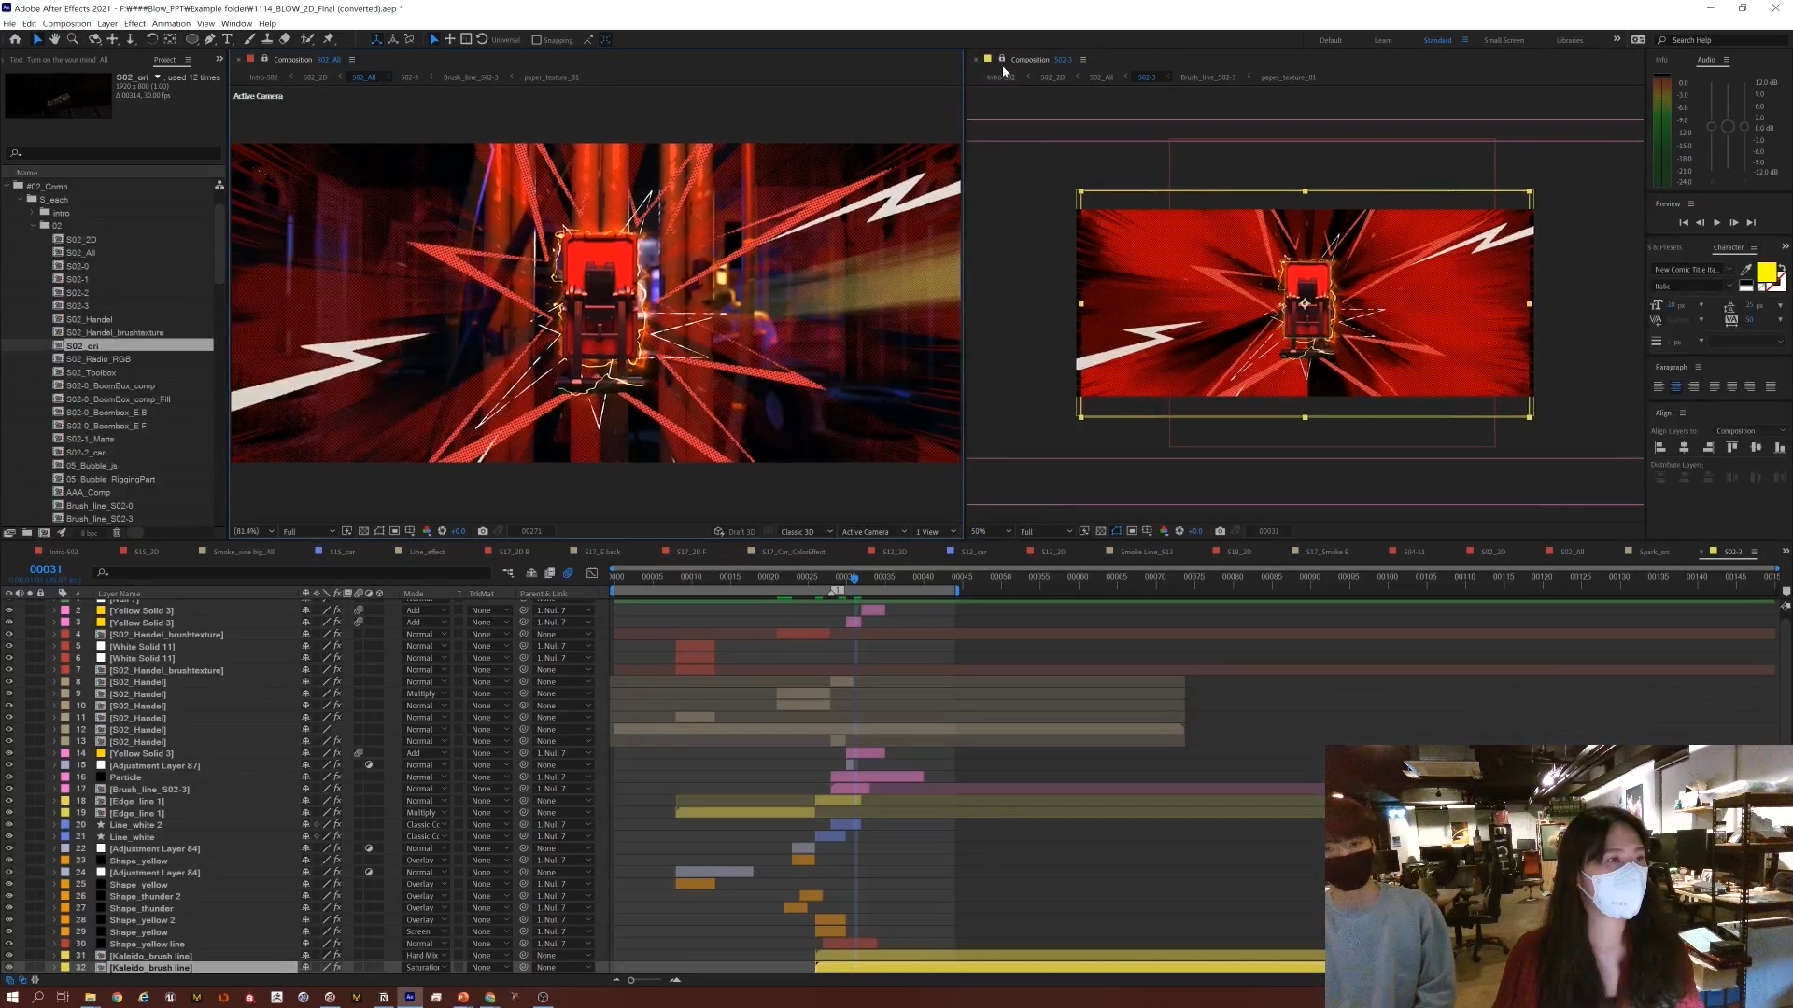This screenshot has width=1793, height=1008.
Task: Enable the Snapping checkbox
Action: pyautogui.click(x=537, y=40)
